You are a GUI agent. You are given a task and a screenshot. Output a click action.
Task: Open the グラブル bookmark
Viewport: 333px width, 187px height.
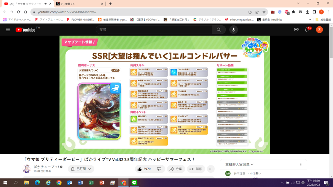tap(207, 20)
